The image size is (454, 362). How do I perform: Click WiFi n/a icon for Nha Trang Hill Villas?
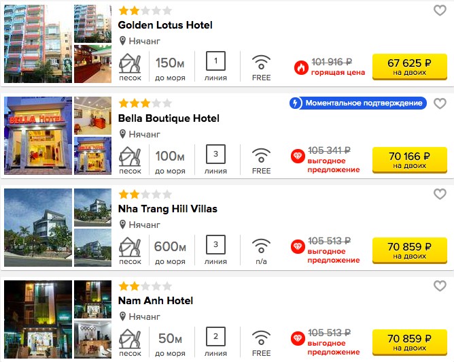pyautogui.click(x=261, y=246)
